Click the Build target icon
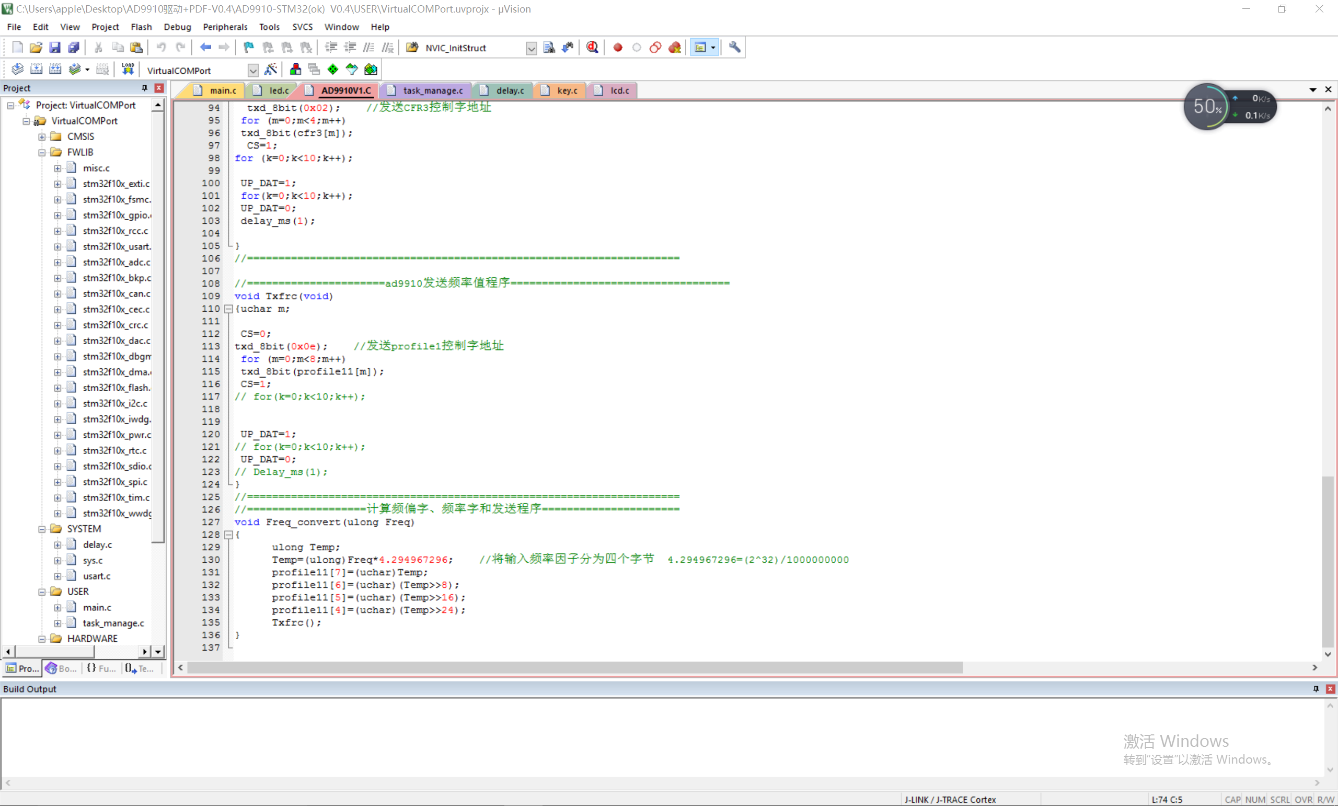This screenshot has width=1338, height=806. pyautogui.click(x=37, y=70)
